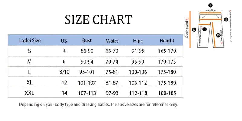The width and height of the screenshot is (242, 121).
Task: Click the number 9 hip marker
Action: pos(226,20)
